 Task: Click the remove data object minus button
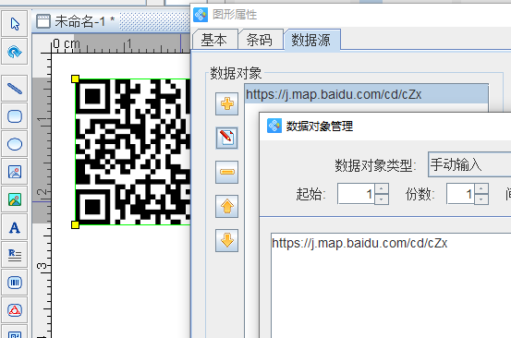tap(226, 172)
